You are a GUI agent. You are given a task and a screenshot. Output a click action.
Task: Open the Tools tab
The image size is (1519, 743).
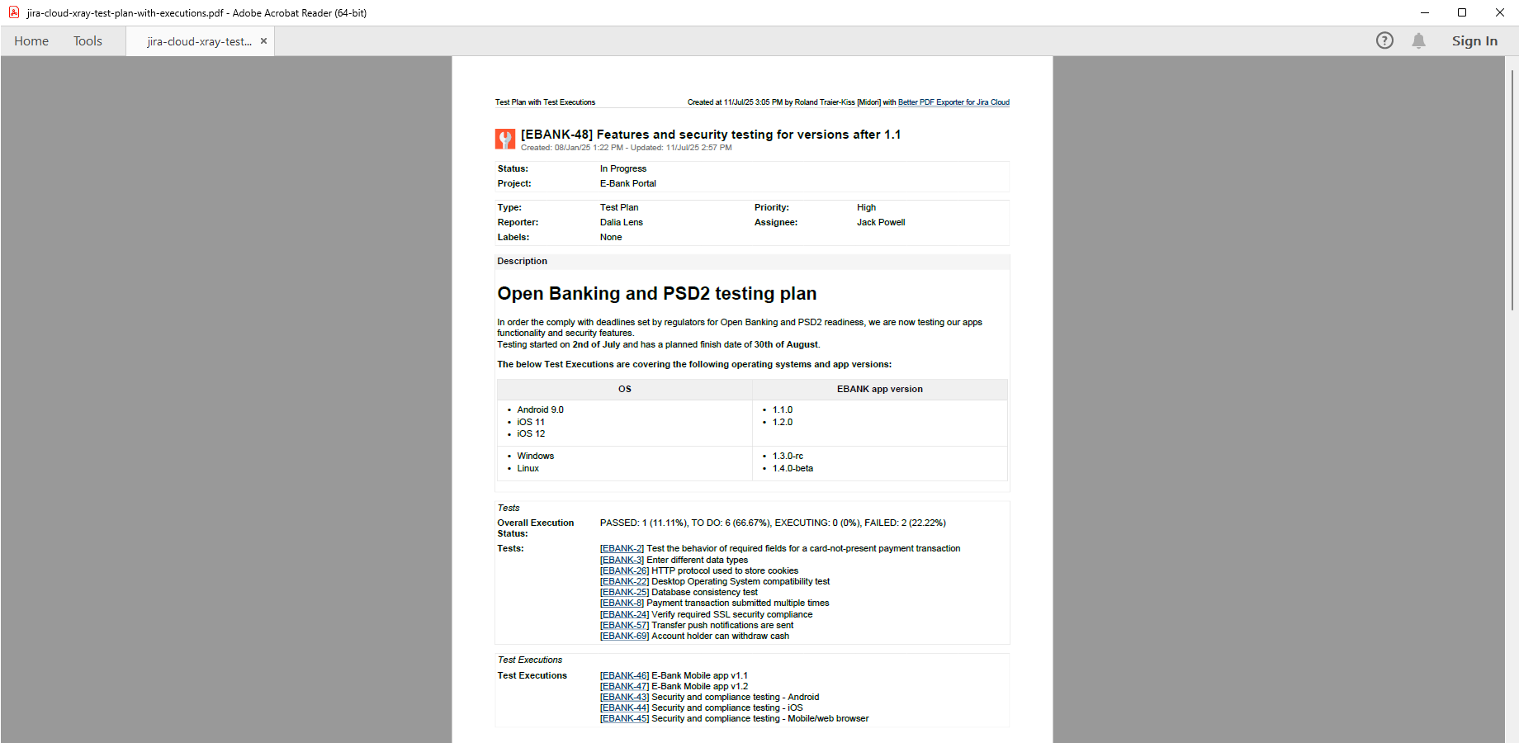[x=88, y=40]
